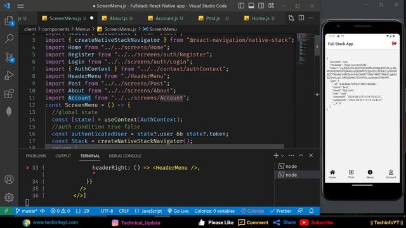Image resolution: width=406 pixels, height=228 pixels.
Task: Tap Home tab in phone emulator
Action: pos(332,174)
